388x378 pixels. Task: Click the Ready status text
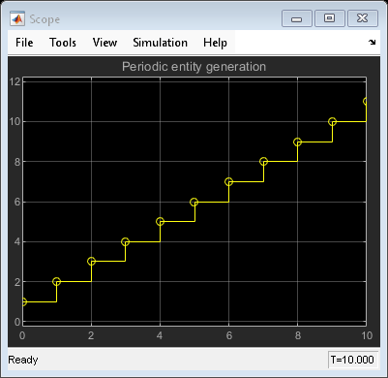(23, 360)
